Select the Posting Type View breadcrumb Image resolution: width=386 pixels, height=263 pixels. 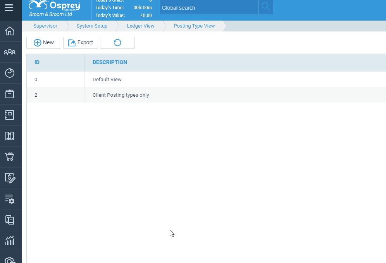(194, 26)
